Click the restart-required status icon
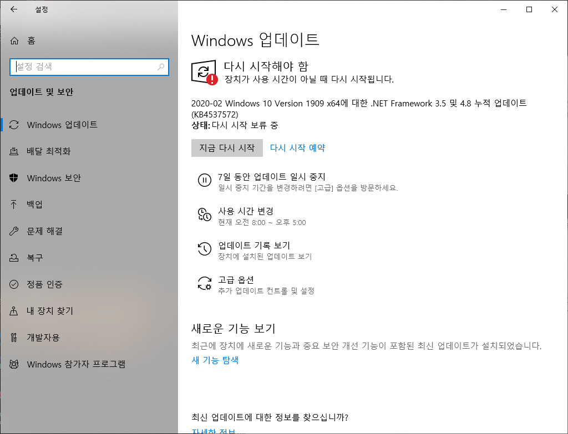The image size is (568, 434). tap(204, 73)
